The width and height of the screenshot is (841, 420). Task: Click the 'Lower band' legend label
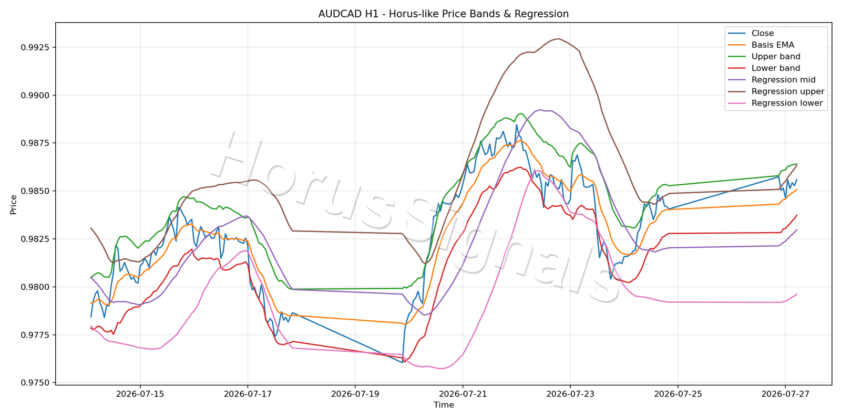pos(776,68)
